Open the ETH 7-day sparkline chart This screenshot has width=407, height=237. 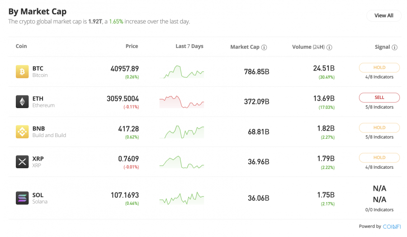pyautogui.click(x=182, y=102)
